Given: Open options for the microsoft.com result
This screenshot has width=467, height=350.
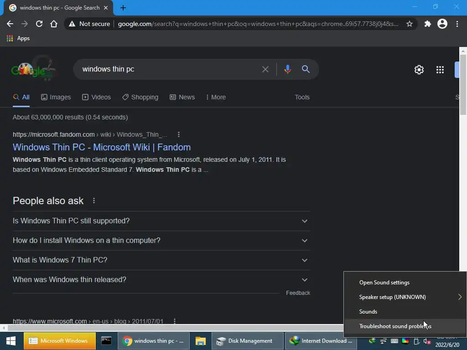Looking at the screenshot, I should tap(175, 321).
